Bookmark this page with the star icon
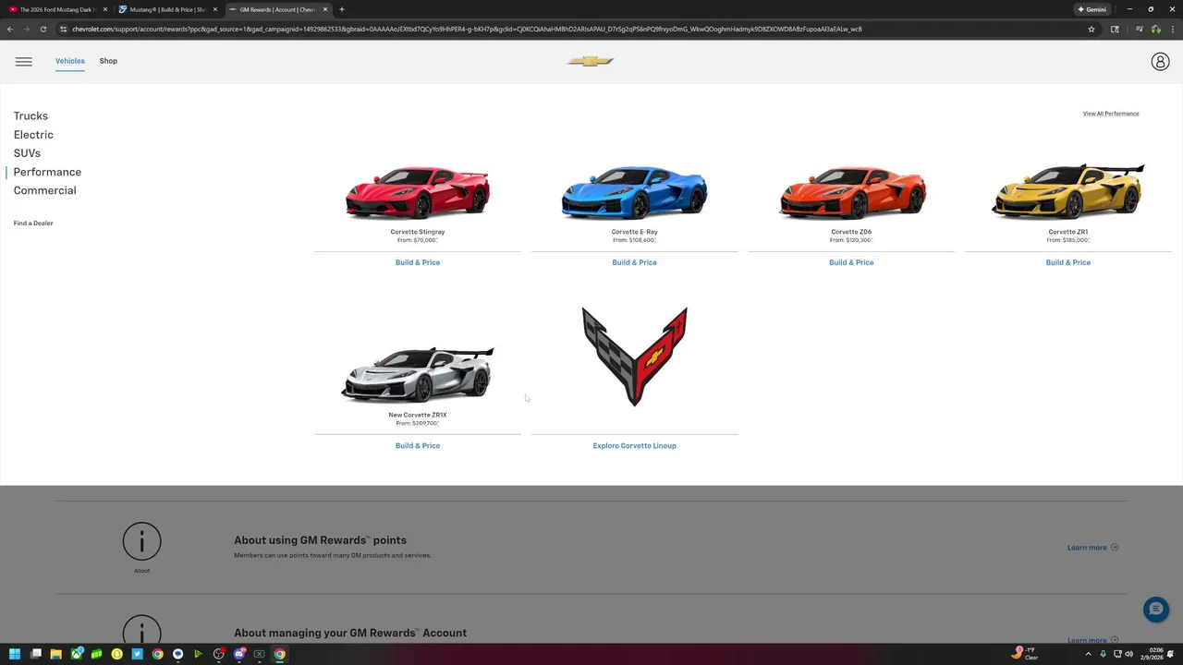Image resolution: width=1183 pixels, height=665 pixels. (1091, 29)
